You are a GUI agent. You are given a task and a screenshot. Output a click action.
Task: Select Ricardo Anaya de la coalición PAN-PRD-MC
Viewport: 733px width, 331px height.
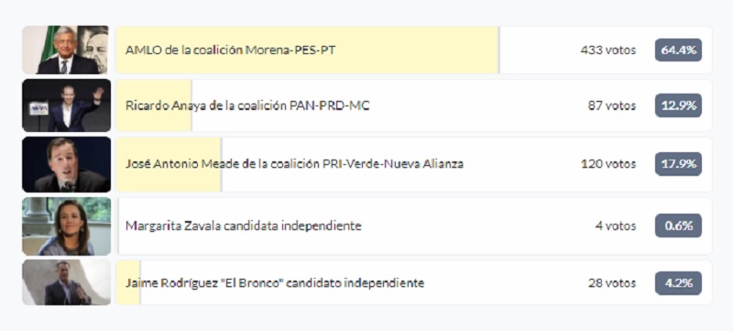point(414,105)
